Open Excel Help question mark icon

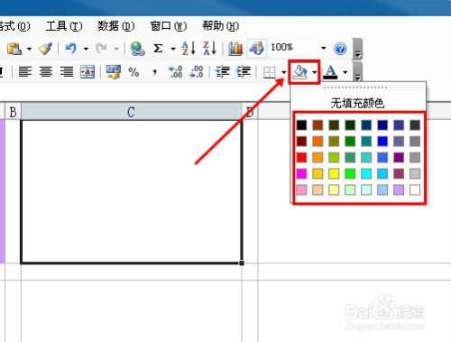point(340,49)
